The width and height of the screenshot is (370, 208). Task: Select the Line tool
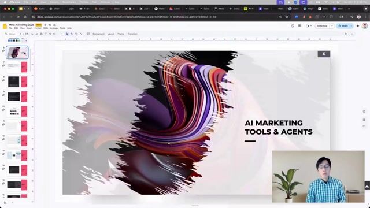(x=81, y=34)
